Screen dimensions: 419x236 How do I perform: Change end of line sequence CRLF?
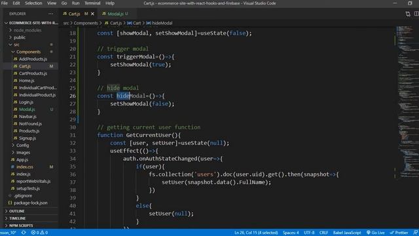coord(323,233)
